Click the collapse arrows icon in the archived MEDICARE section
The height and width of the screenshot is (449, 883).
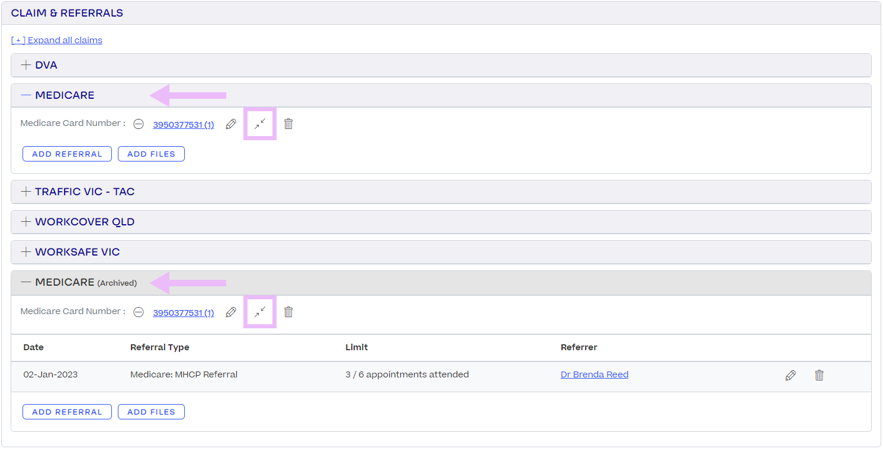click(x=259, y=311)
